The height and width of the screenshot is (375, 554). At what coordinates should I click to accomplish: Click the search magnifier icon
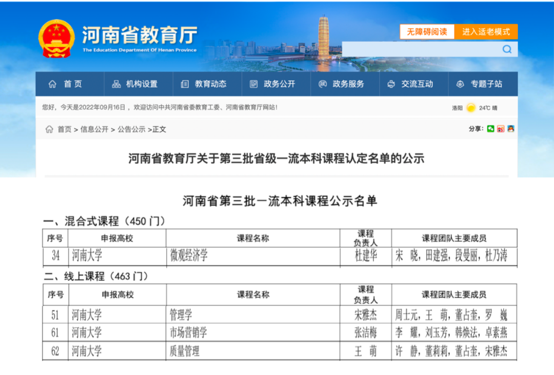tap(507, 49)
